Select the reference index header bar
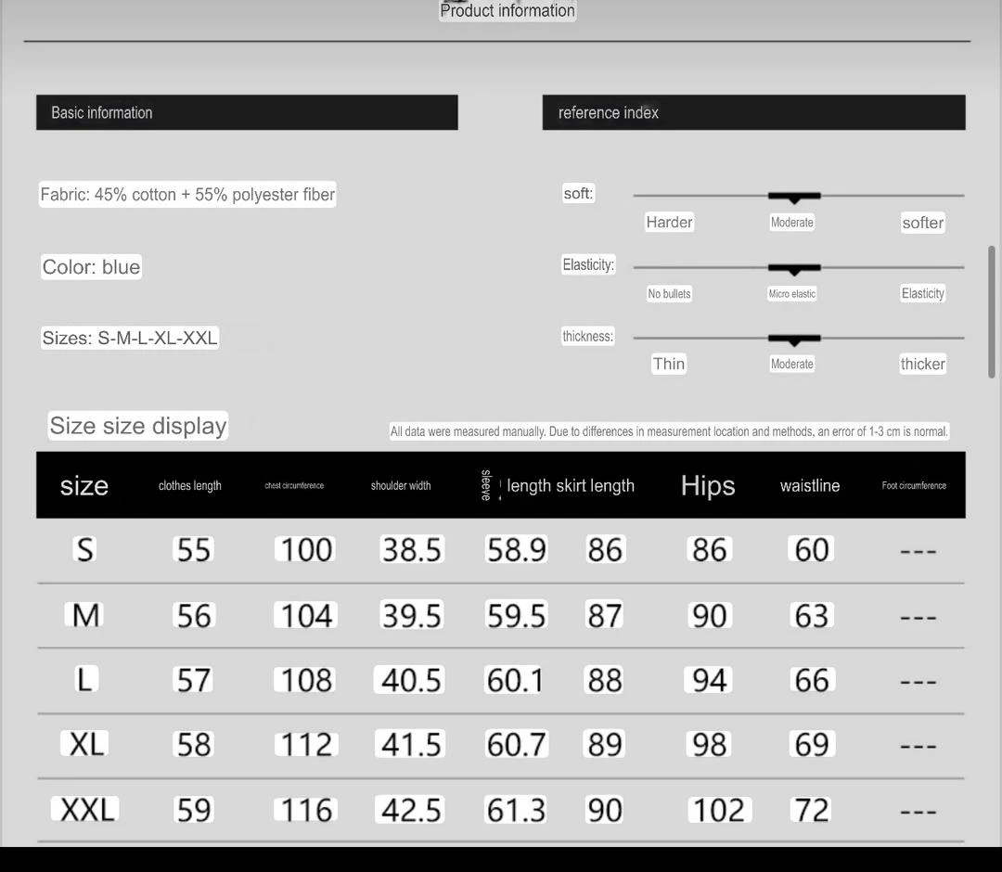Screen dimensions: 1002x872 (x=753, y=112)
